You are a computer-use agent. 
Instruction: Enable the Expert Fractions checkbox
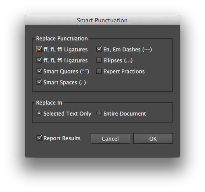pyautogui.click(x=99, y=71)
